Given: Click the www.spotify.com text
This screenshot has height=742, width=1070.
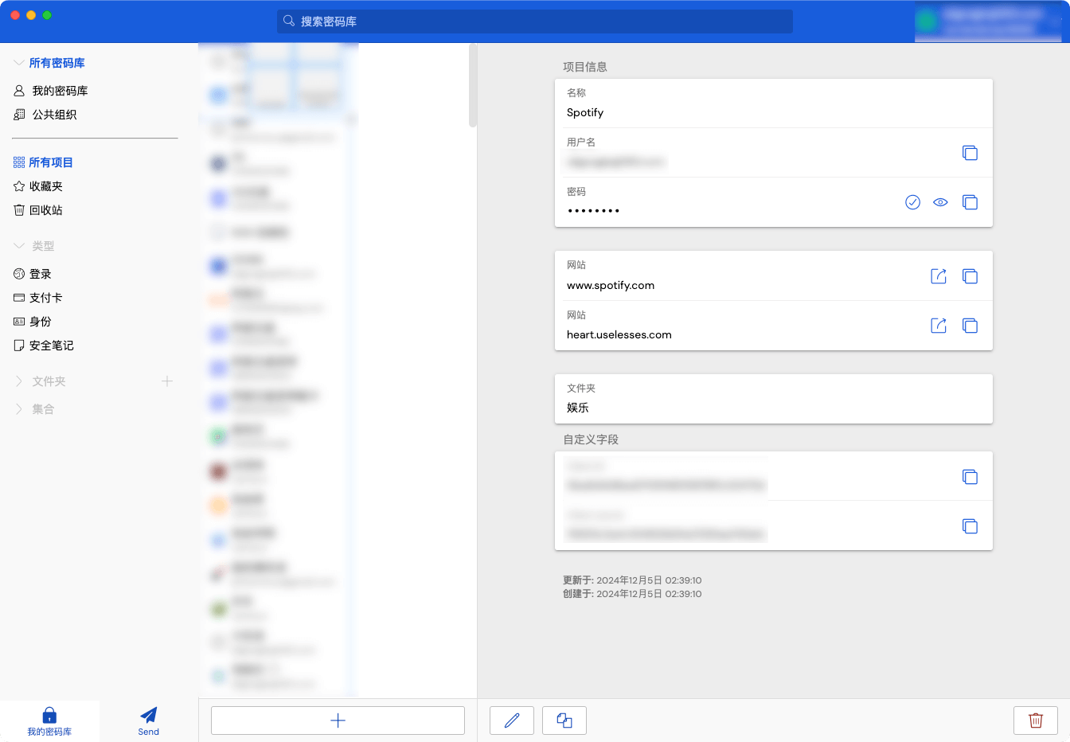Looking at the screenshot, I should click(611, 286).
